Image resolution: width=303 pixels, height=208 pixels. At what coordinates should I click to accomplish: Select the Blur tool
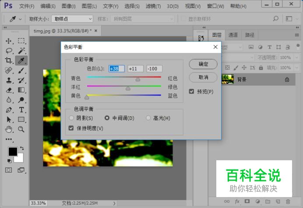tap(8, 100)
